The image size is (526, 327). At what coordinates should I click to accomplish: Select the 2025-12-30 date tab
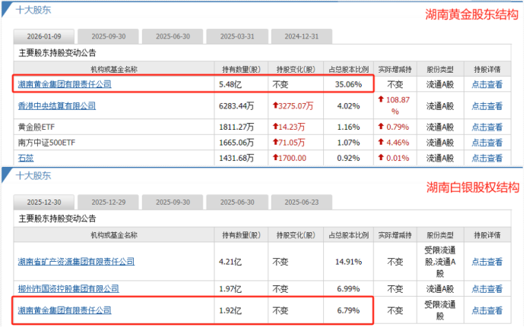point(43,203)
